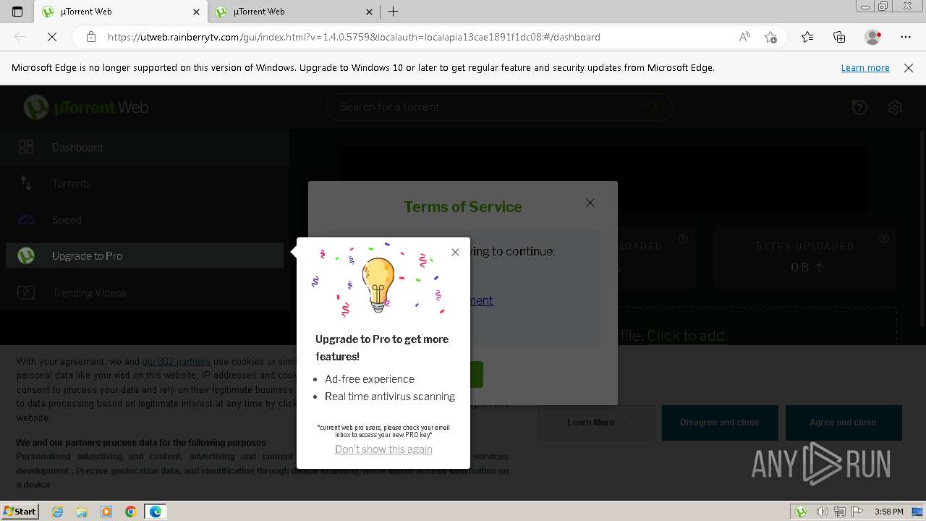This screenshot has height=521, width=926.
Task: Click the Trending Videos bolt icon
Action: tap(26, 292)
